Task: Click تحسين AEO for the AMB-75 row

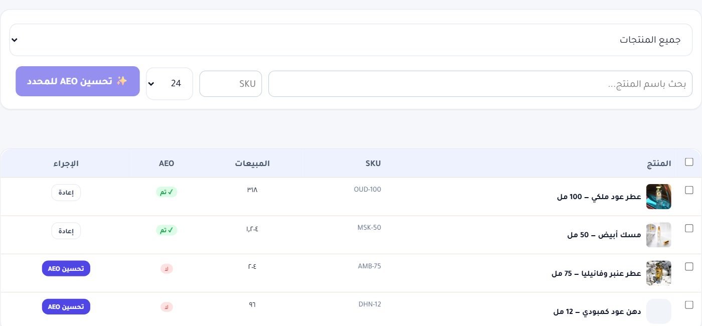Action: (66, 268)
